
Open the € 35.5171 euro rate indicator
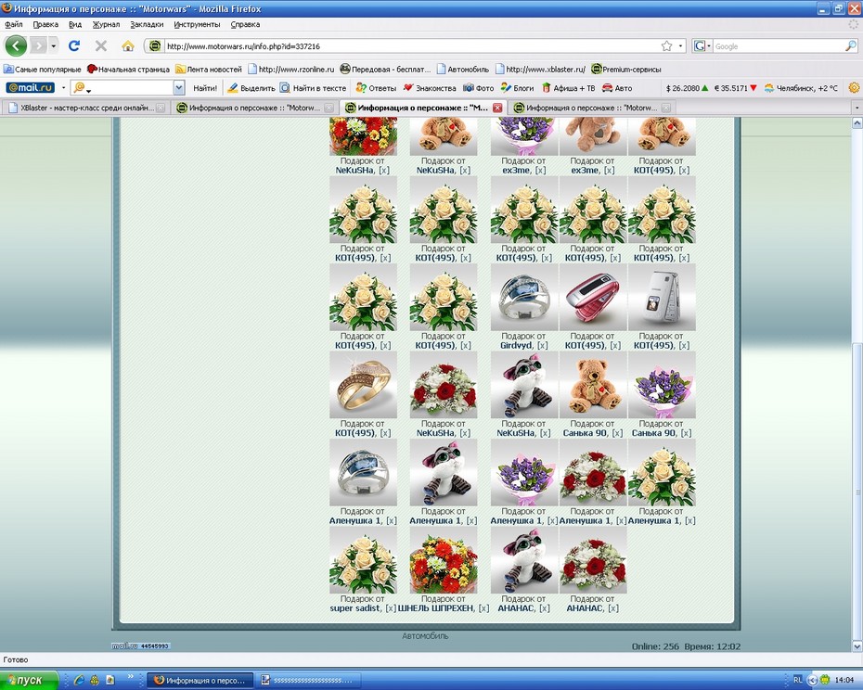tap(735, 88)
